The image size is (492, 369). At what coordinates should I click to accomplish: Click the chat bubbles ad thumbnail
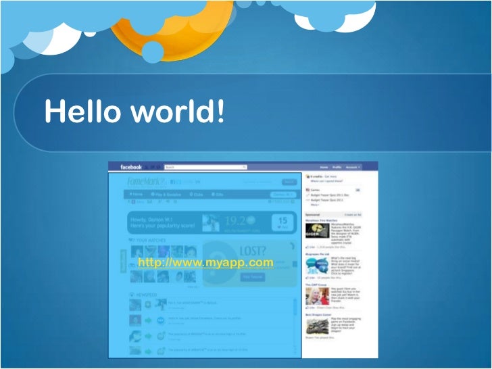(x=317, y=266)
